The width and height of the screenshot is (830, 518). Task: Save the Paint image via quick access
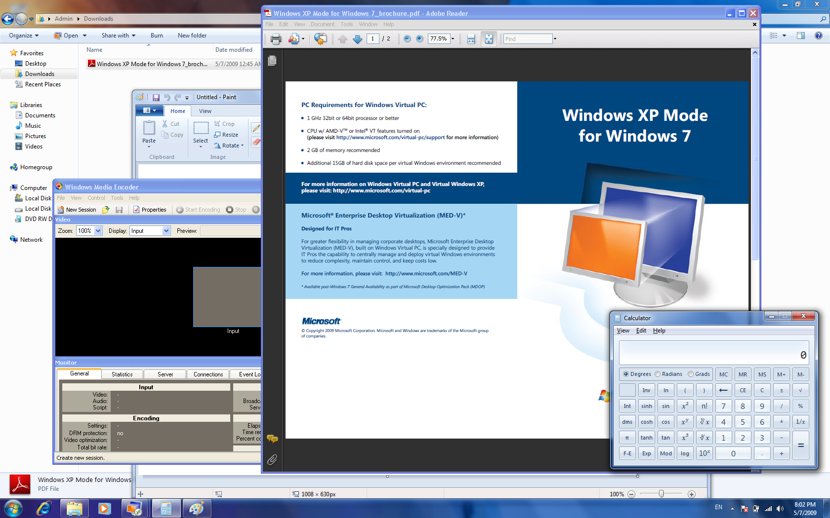pos(156,97)
